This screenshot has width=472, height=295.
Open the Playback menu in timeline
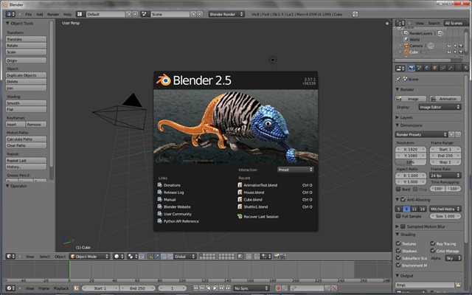point(61,288)
